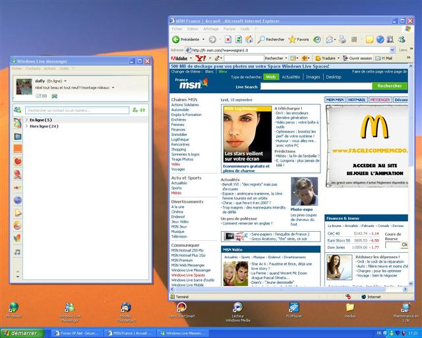The width and height of the screenshot is (422, 338).
Task: Click the daffy display picture in Messenger
Action: coord(24,86)
